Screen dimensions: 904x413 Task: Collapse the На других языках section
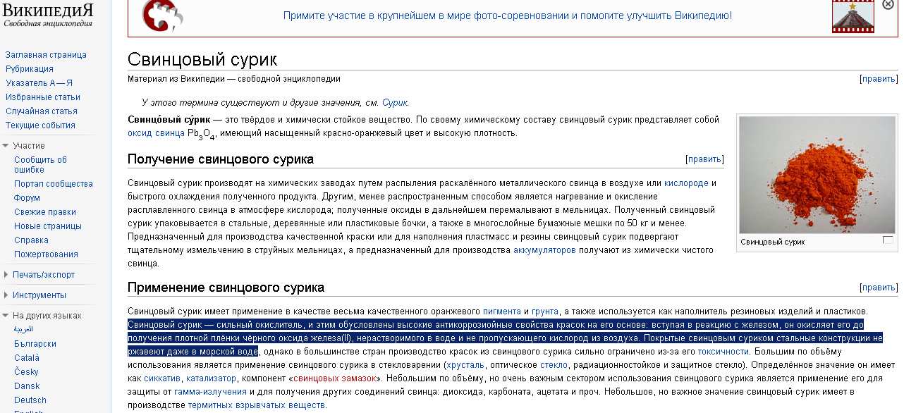[6, 316]
